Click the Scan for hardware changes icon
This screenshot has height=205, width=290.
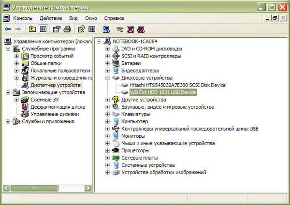(119, 29)
